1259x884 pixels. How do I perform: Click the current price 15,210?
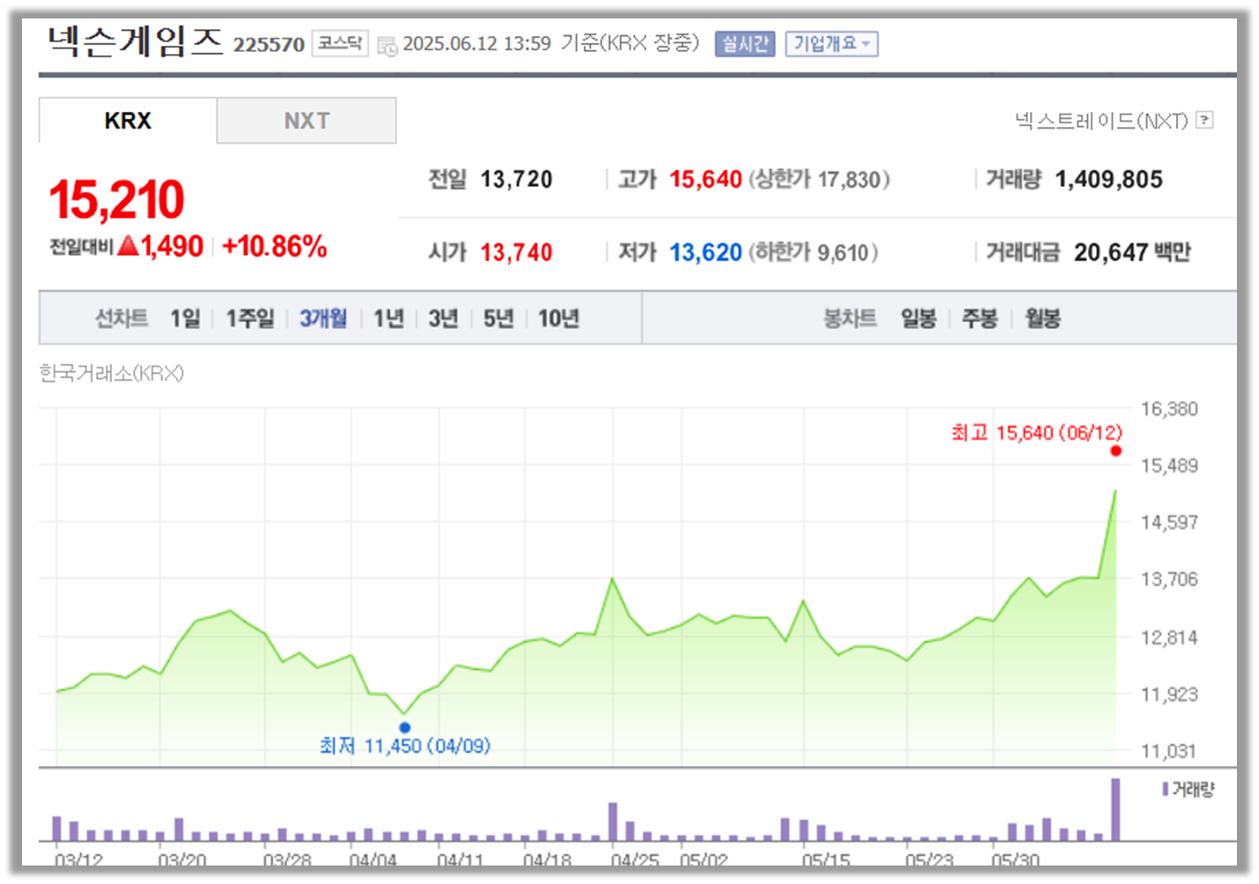click(116, 199)
